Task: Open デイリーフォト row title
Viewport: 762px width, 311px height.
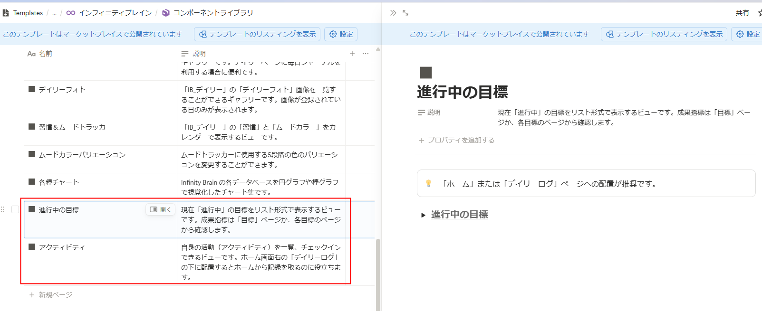Action: click(62, 89)
